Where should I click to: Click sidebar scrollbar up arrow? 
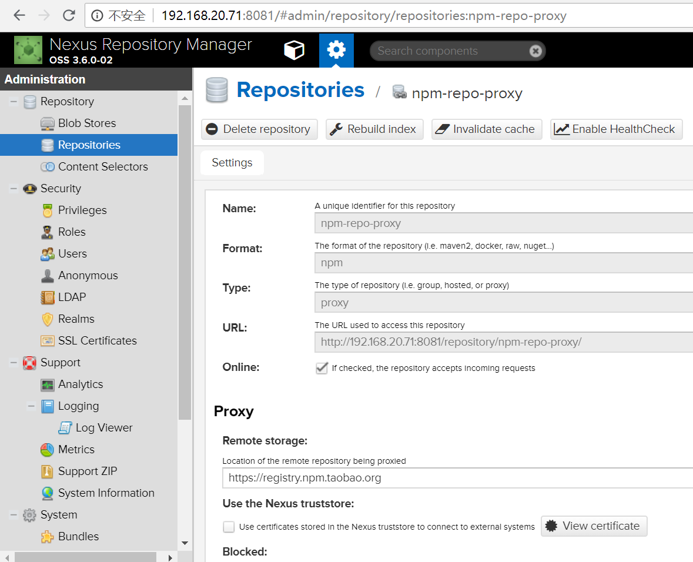185,98
